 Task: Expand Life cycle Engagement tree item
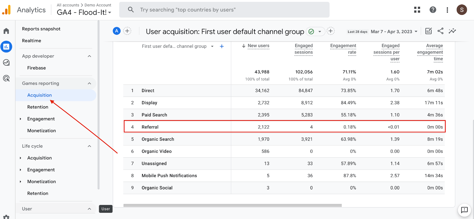tap(20, 170)
